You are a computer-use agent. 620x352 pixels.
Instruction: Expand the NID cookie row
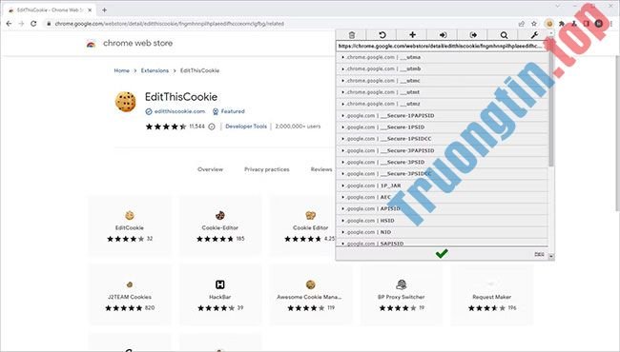click(443, 232)
